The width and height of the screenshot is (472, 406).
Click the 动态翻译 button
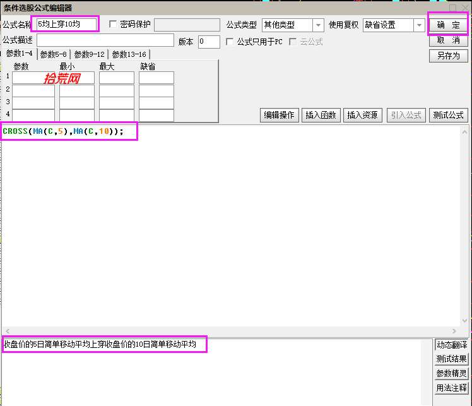(452, 345)
